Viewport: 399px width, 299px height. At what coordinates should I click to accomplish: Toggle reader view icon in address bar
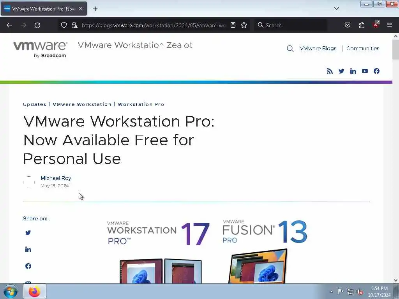pos(233,25)
